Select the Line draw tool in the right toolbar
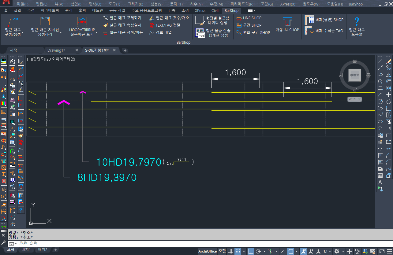Screen dimensions: 393x255 (380, 61)
